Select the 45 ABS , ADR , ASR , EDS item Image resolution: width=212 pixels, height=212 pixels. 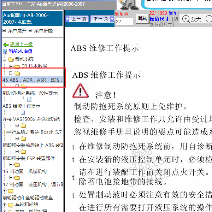click(x=33, y=80)
